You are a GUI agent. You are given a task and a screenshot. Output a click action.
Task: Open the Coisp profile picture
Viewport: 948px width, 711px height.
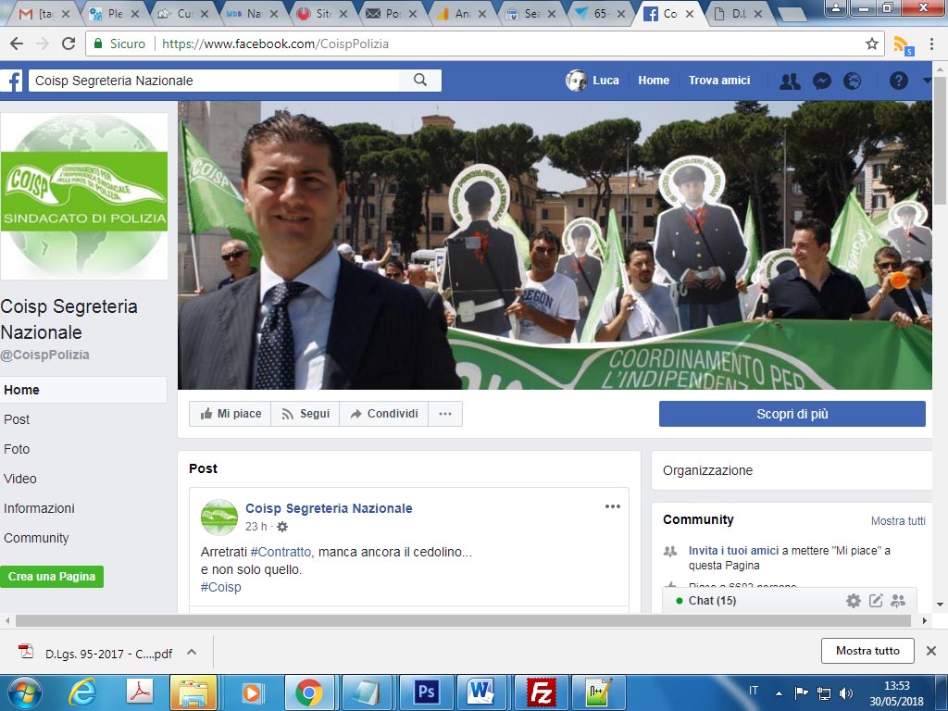point(84,196)
